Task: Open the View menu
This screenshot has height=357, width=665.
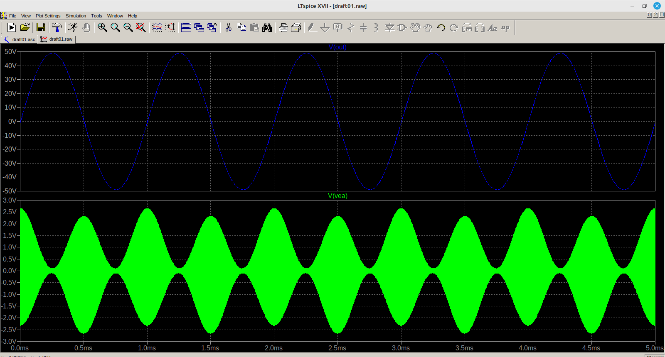Action: [26, 16]
